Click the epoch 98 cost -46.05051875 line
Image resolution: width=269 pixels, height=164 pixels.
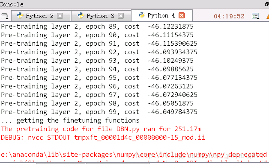click(x=97, y=103)
